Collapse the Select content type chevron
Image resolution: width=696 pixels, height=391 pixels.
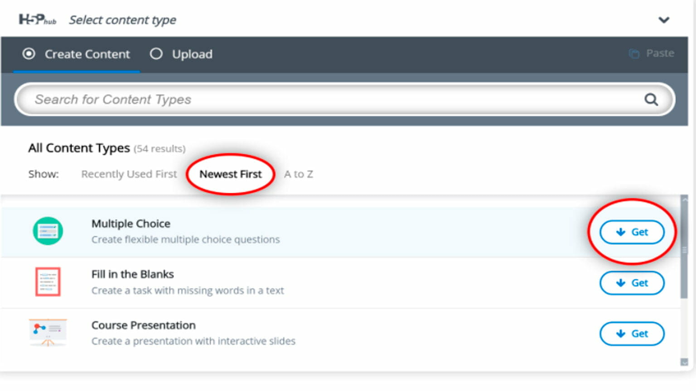(x=664, y=20)
